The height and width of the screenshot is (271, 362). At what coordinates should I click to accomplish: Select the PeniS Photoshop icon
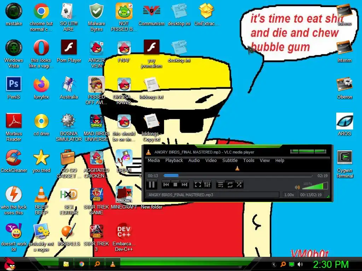pyautogui.click(x=14, y=88)
